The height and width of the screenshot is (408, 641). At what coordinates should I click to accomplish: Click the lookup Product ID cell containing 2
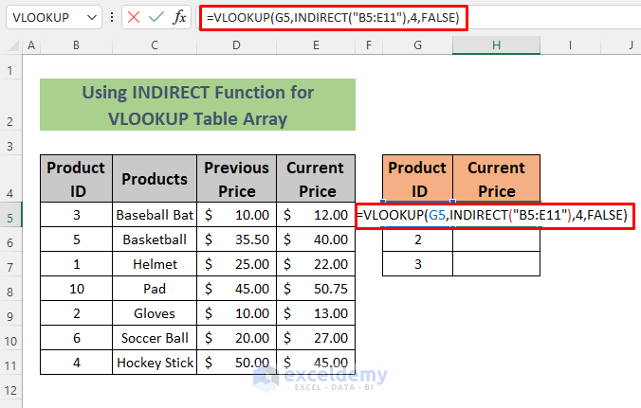[x=417, y=239]
